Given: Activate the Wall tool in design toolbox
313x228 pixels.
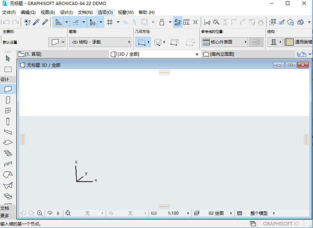Looking at the screenshot, I should tap(8, 89).
